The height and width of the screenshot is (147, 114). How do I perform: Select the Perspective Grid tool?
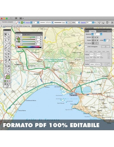tap(9, 57)
